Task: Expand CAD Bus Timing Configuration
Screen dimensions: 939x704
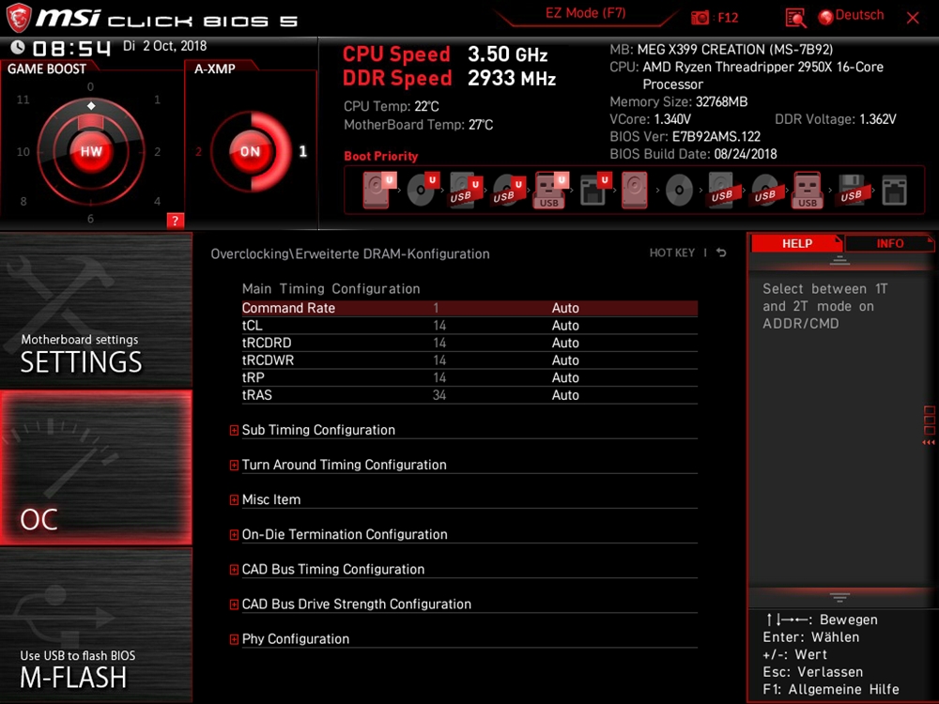Action: click(x=234, y=570)
